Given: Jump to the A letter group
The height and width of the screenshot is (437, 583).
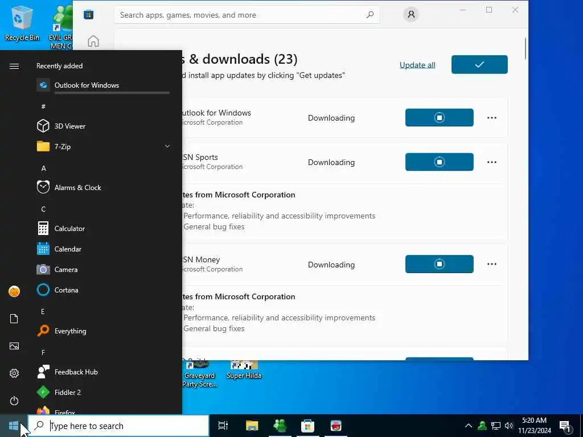Looking at the screenshot, I should point(43,168).
